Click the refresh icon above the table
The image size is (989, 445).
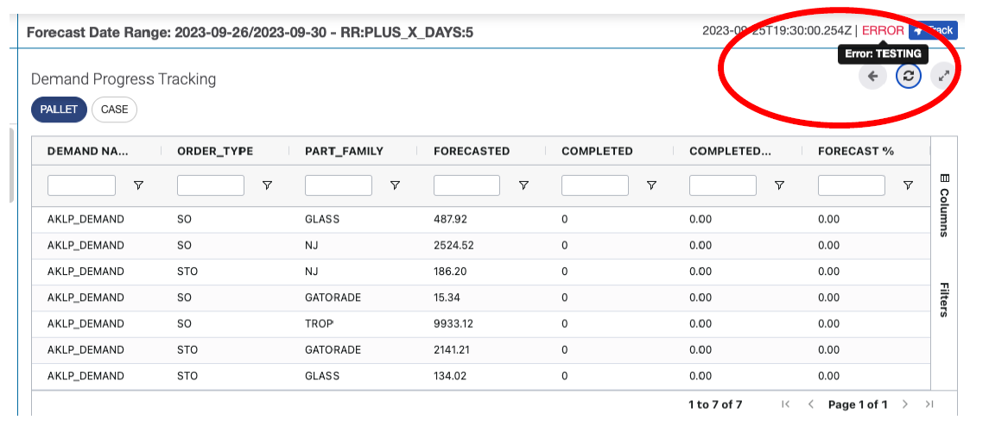(x=908, y=77)
